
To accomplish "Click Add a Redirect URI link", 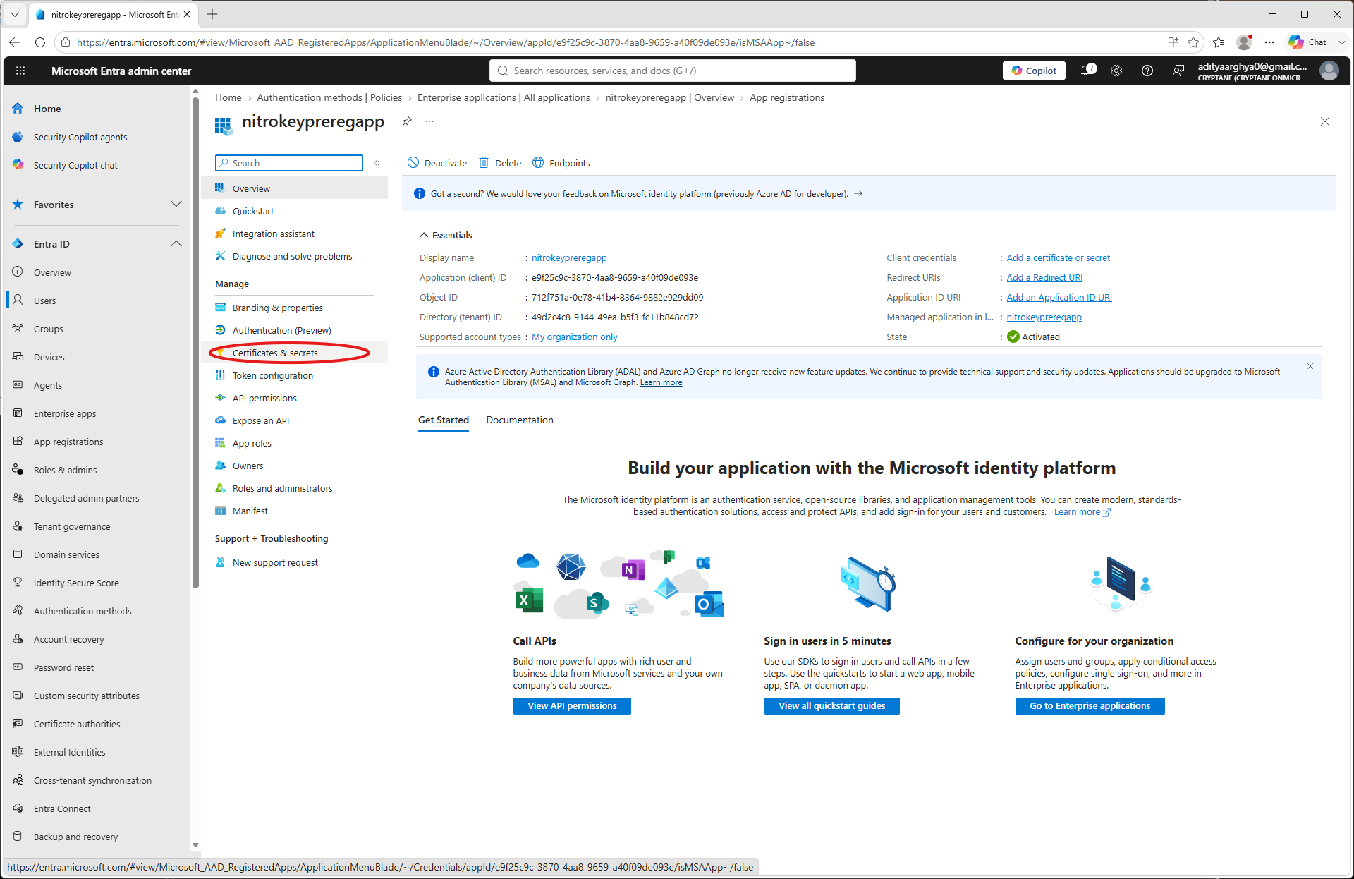I will click(x=1044, y=277).
